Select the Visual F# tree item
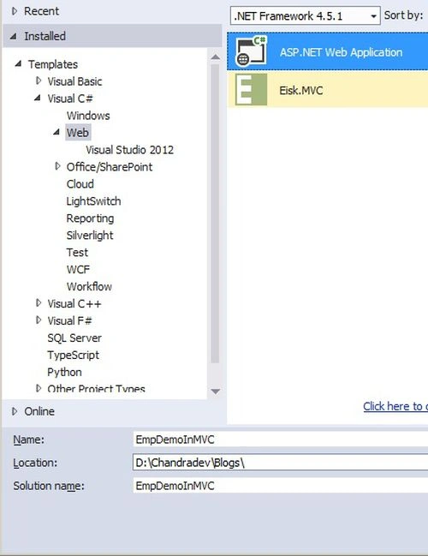 pyautogui.click(x=70, y=320)
